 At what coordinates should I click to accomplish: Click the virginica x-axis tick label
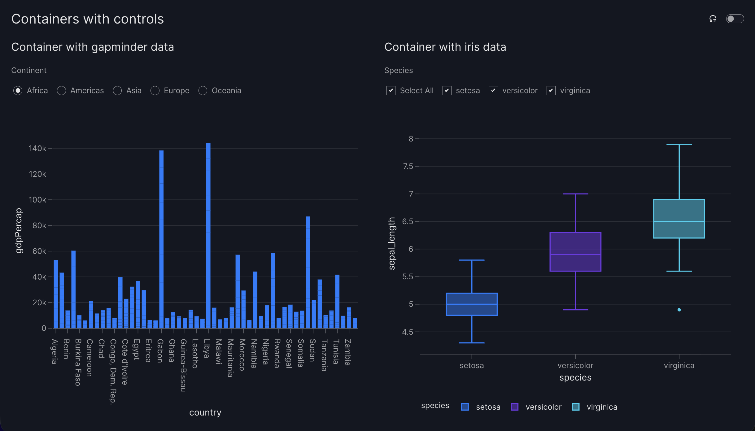click(679, 366)
